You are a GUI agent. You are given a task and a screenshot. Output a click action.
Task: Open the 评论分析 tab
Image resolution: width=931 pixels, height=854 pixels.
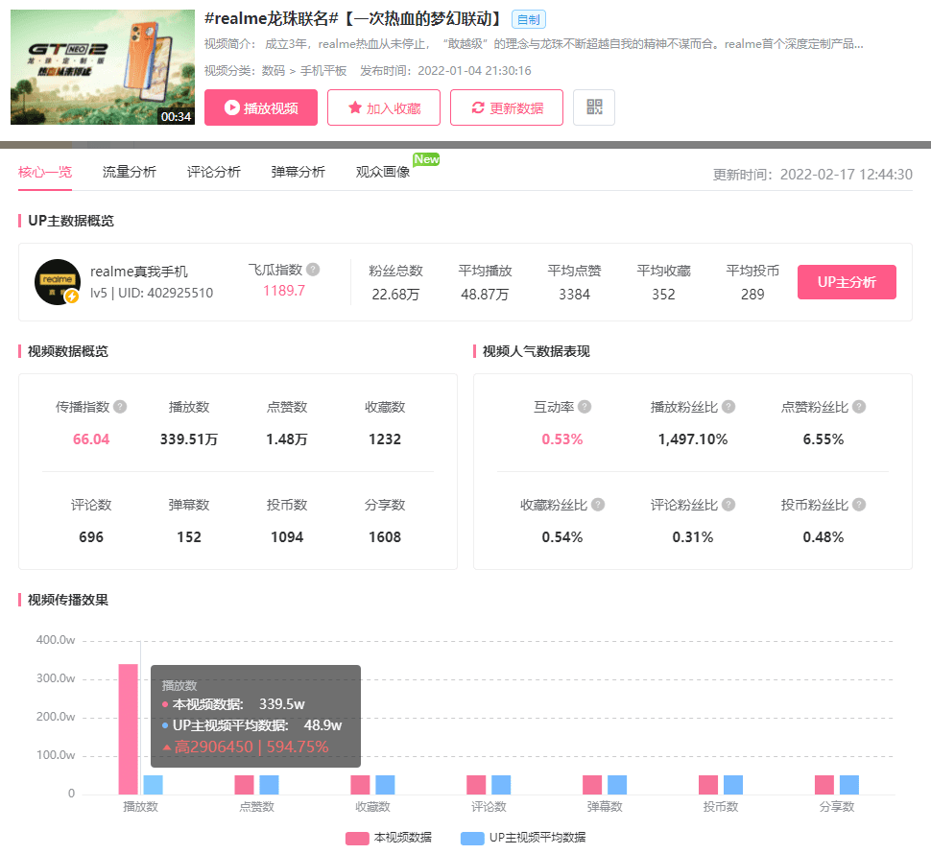tap(214, 172)
